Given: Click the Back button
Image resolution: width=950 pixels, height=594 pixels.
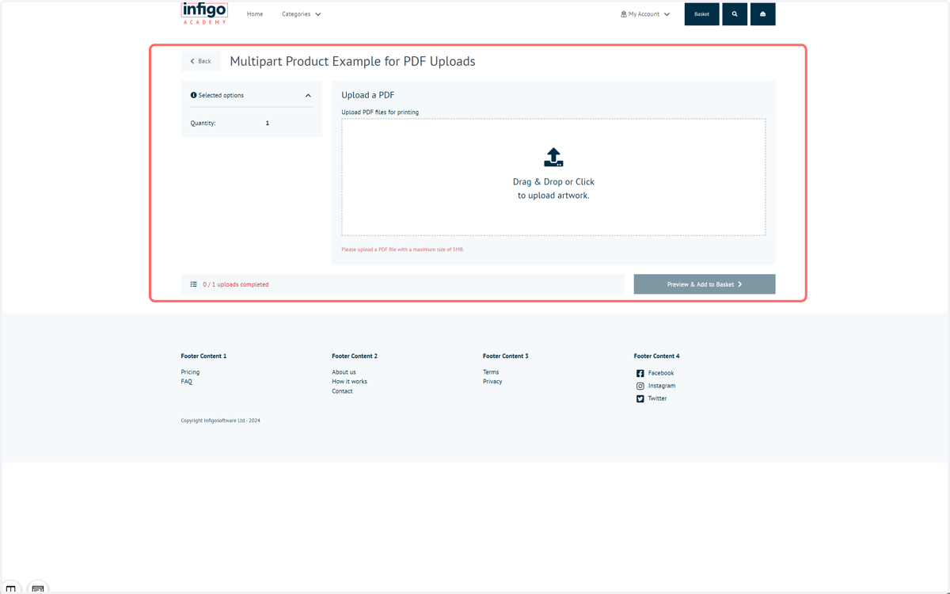Looking at the screenshot, I should point(201,61).
